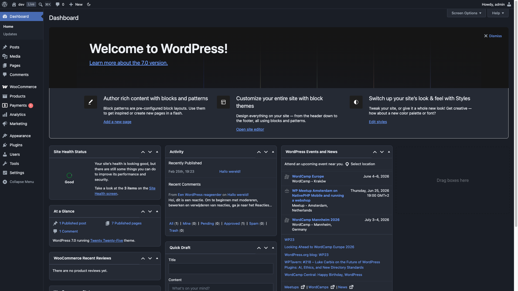The image size is (518, 291).
Task: Open the Updates submenu item
Action: tap(10, 34)
